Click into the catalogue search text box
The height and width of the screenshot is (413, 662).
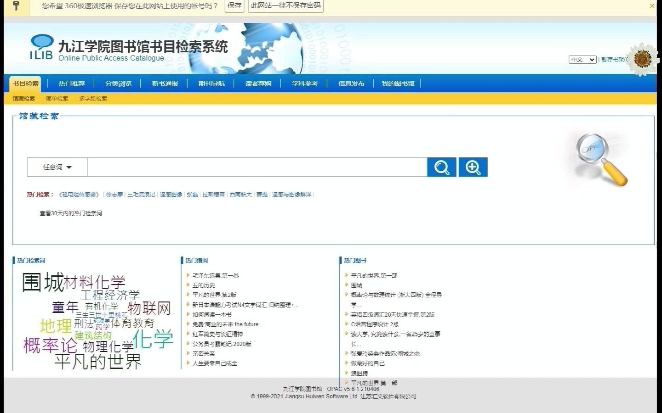click(257, 167)
